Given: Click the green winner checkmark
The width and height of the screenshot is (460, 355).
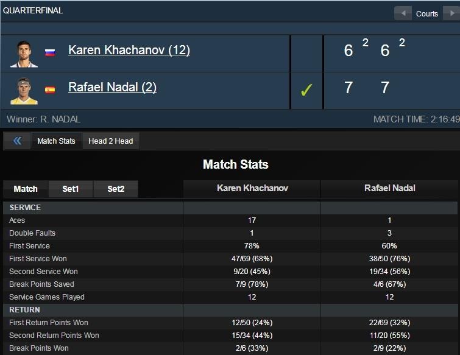Looking at the screenshot, I should [306, 90].
